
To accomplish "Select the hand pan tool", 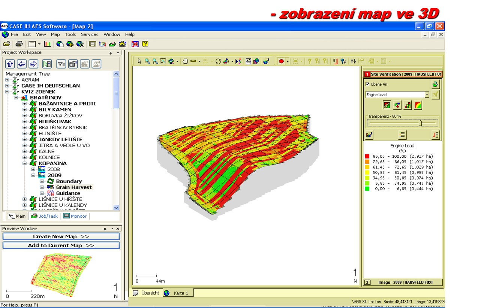I will click(185, 61).
